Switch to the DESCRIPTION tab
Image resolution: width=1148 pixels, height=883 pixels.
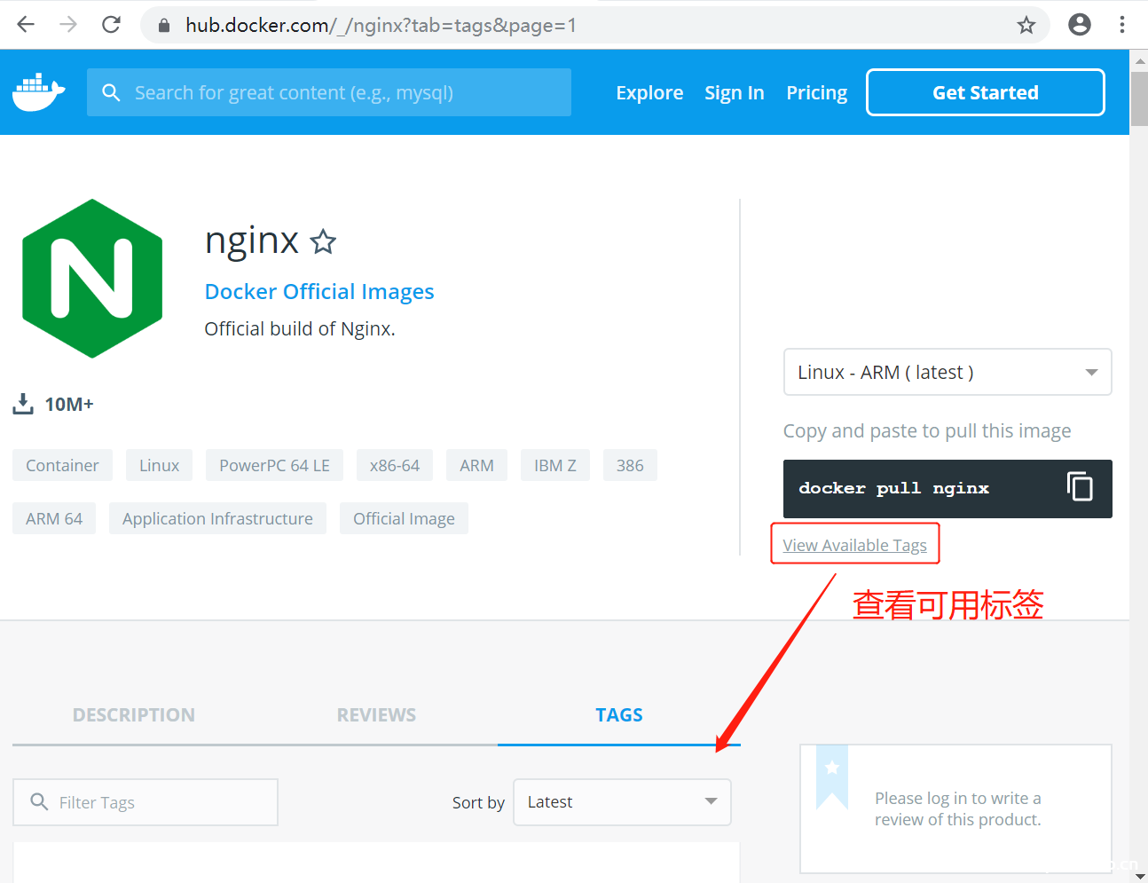pyautogui.click(x=133, y=714)
